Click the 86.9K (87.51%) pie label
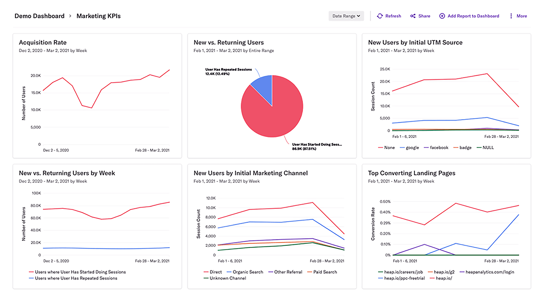Screen dimensions: 543x300 (304, 149)
